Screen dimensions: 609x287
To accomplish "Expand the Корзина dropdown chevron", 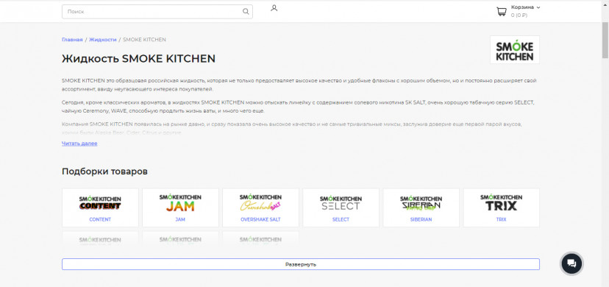I will click(538, 7).
